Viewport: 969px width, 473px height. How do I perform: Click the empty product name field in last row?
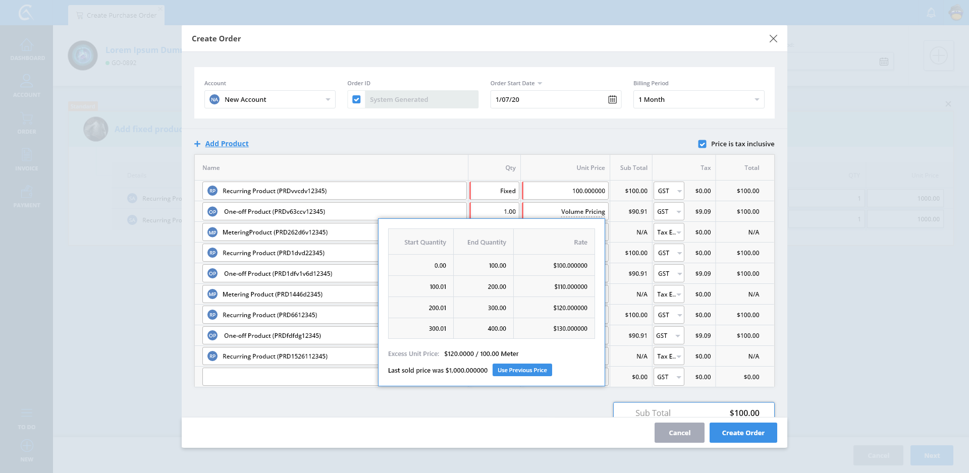(x=290, y=377)
